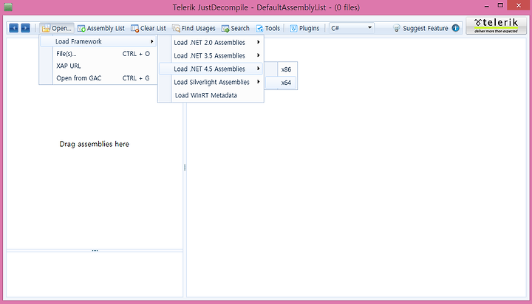Image resolution: width=532 pixels, height=304 pixels.
Task: Choose XAP URL menu entry
Action: tap(98, 66)
